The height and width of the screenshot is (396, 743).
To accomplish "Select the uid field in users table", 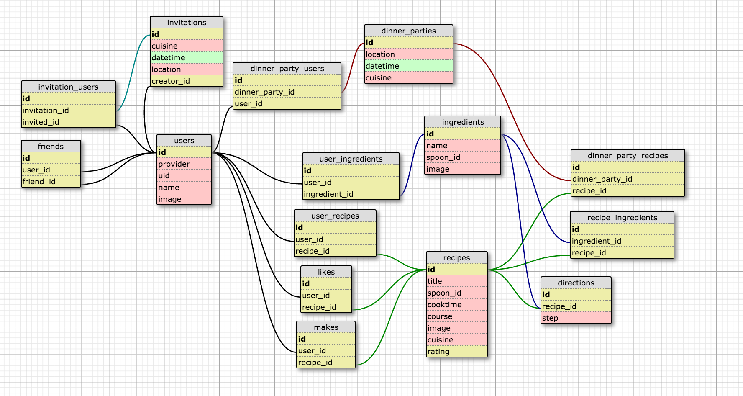I will [x=184, y=176].
